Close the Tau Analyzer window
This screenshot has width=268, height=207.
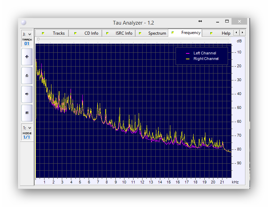(x=239, y=21)
